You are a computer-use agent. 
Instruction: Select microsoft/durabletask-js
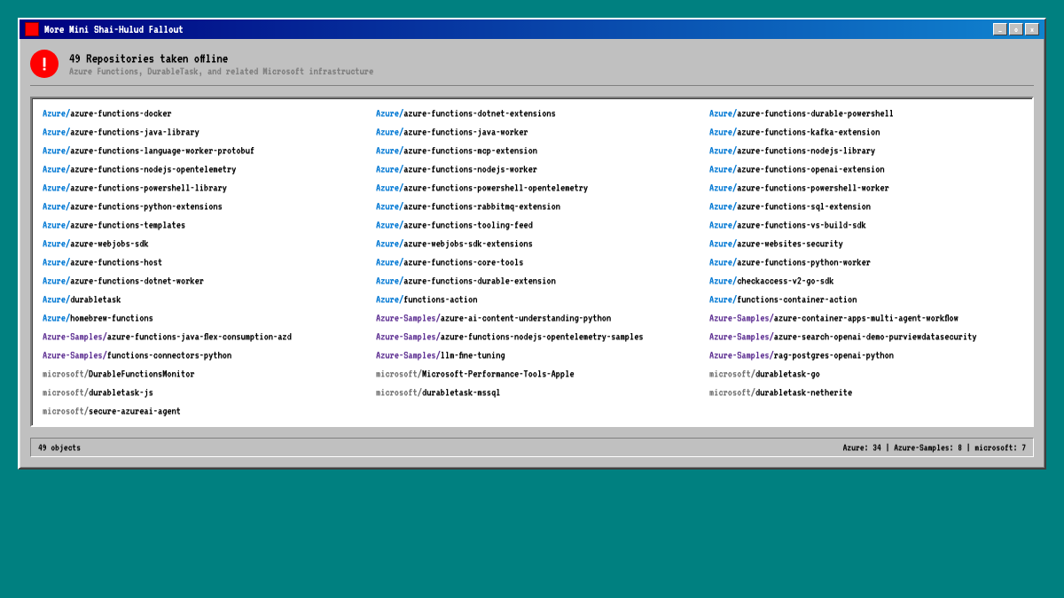(98, 392)
